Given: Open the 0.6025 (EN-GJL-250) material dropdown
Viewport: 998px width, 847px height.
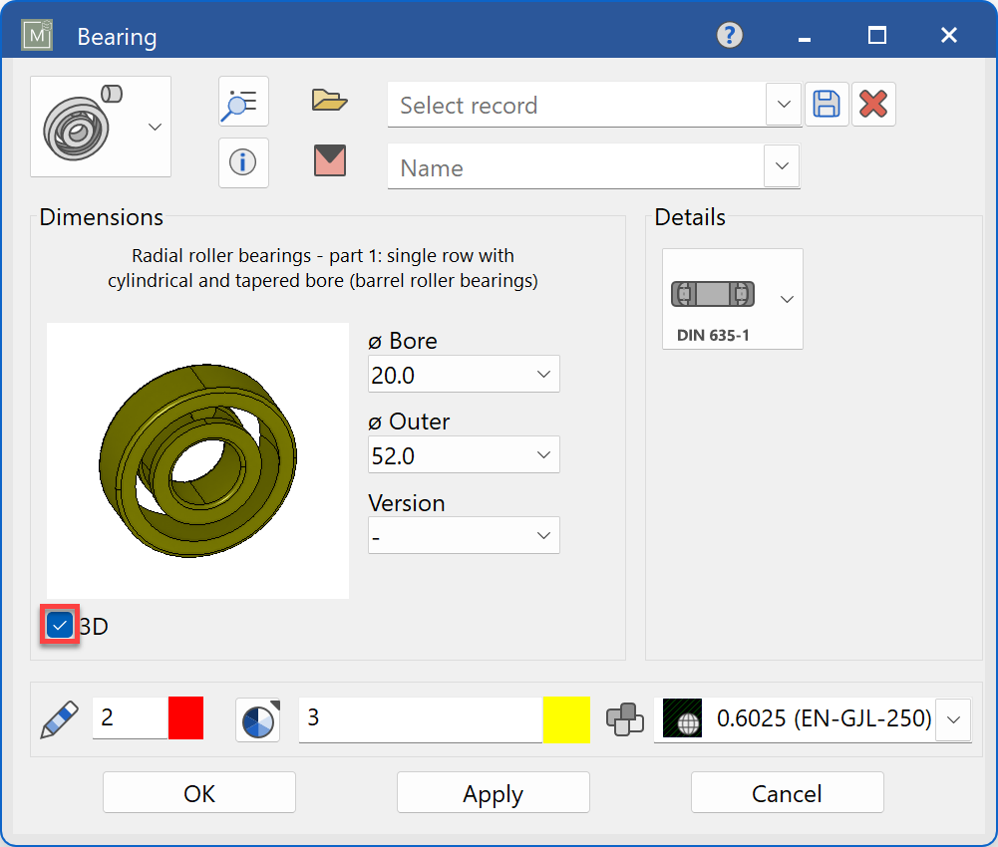Looking at the screenshot, I should click(x=953, y=718).
